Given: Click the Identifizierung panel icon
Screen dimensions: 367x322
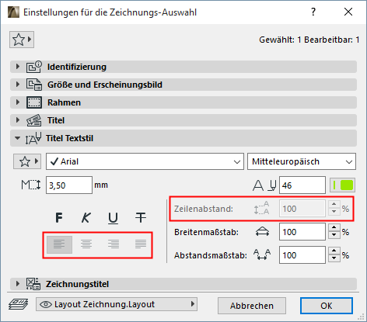Looking at the screenshot, I should (x=33, y=67).
